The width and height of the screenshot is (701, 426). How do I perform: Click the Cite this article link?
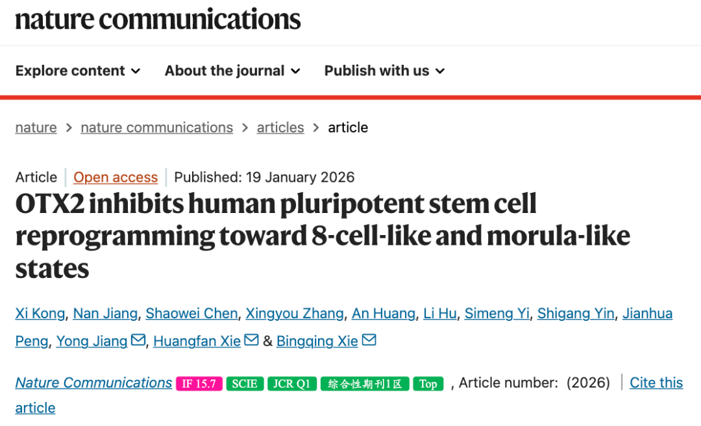coord(656,382)
